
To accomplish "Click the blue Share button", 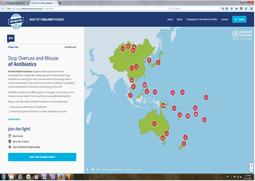I will coord(240,20).
